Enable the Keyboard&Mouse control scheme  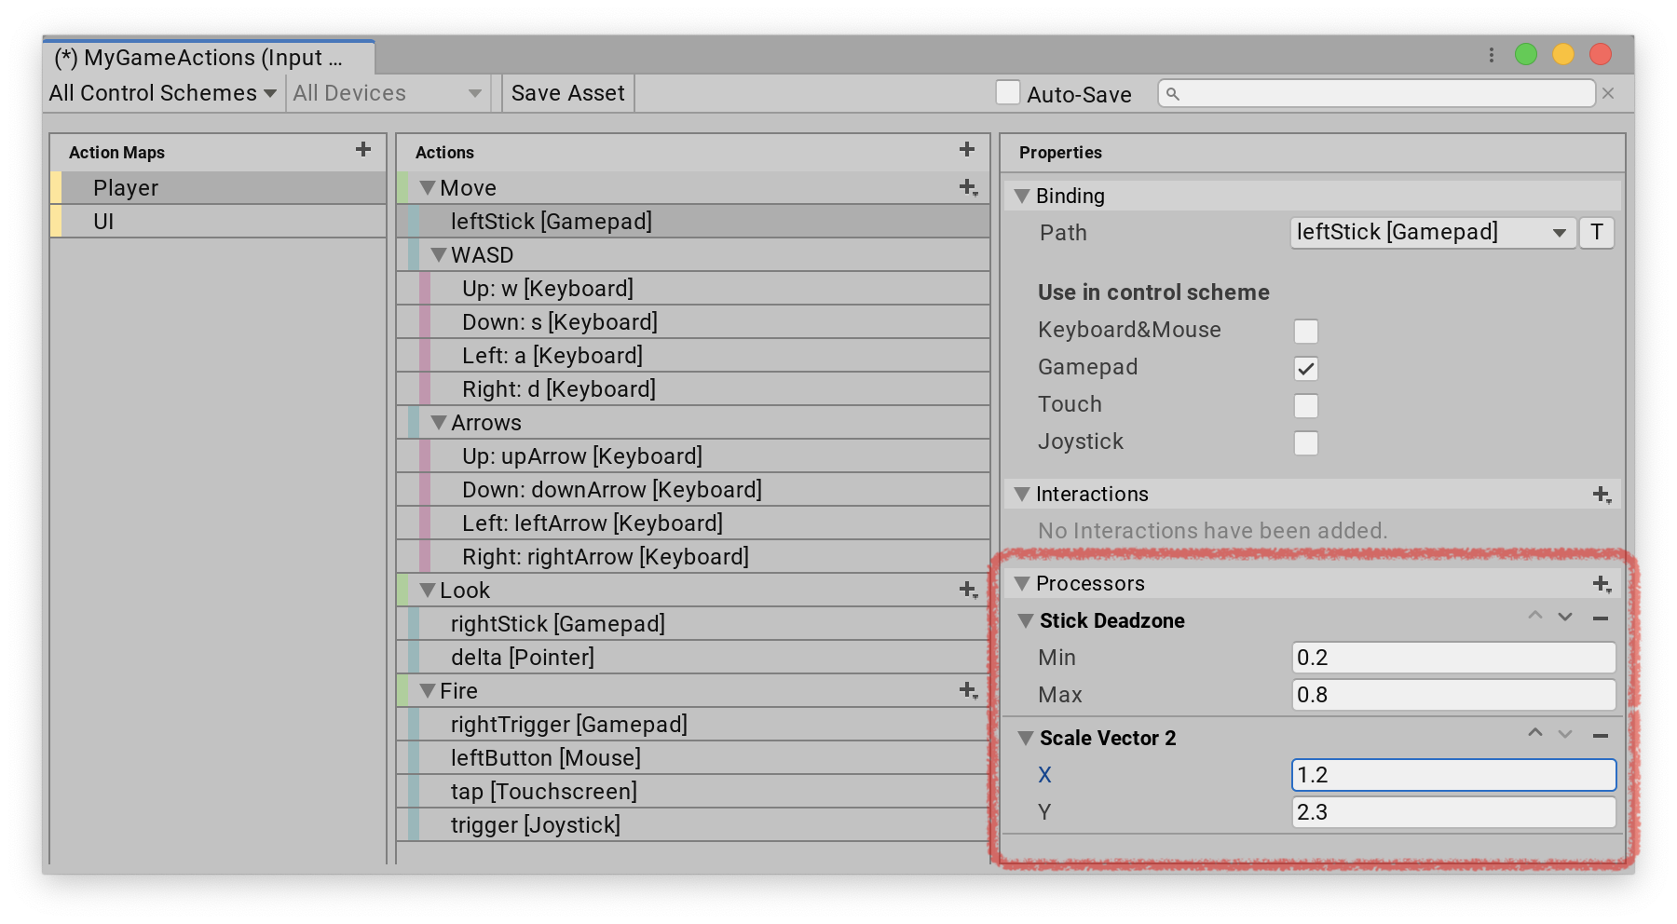point(1306,331)
